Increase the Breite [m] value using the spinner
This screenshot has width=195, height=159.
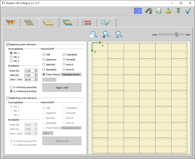[x=36, y=70]
